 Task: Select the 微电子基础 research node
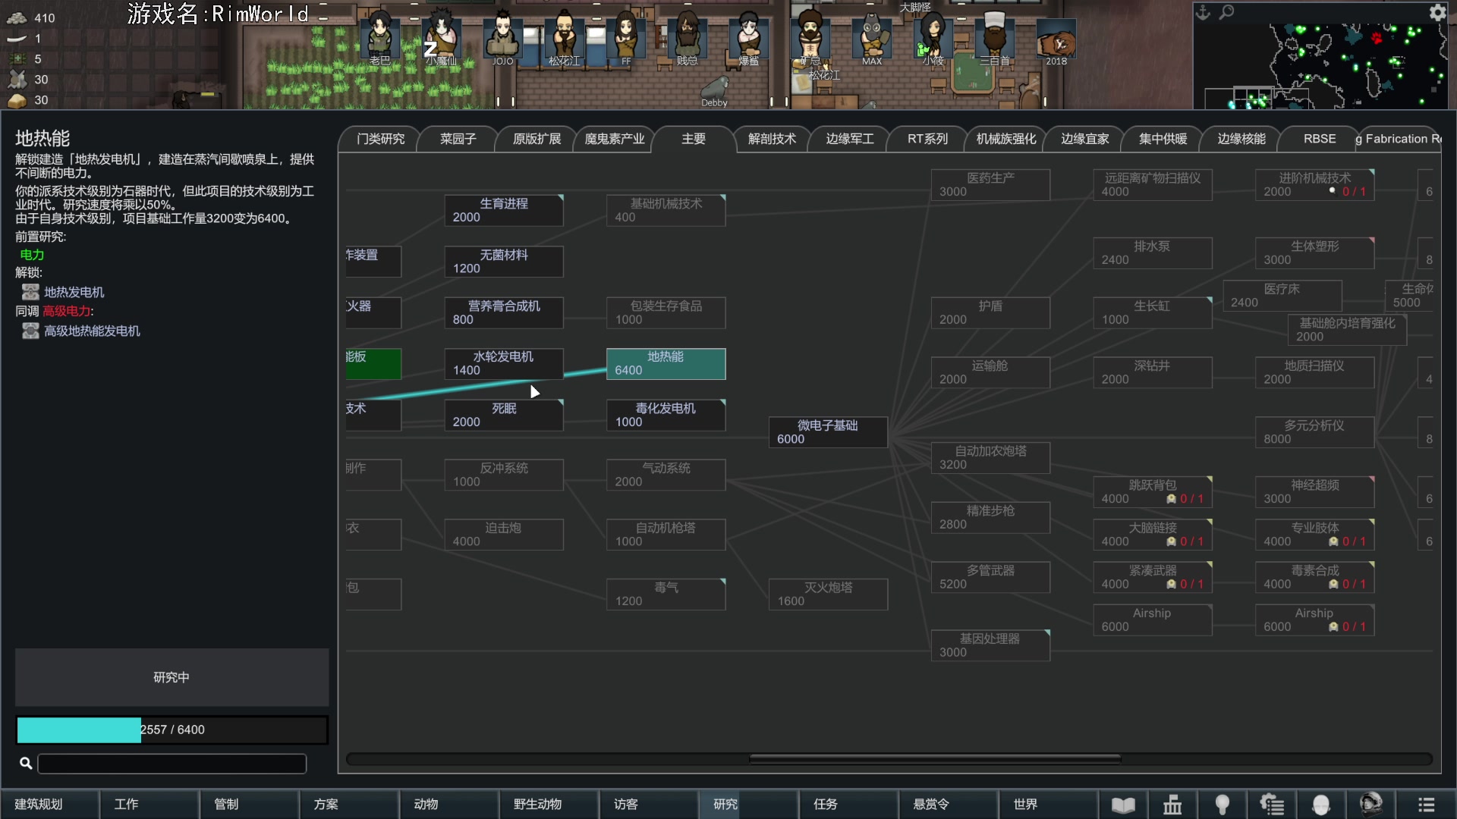[827, 432]
